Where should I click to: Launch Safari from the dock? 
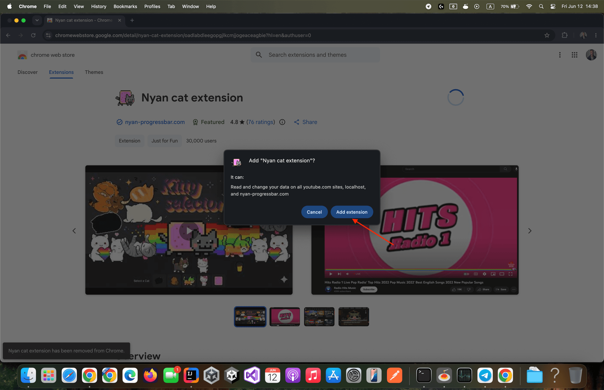69,375
